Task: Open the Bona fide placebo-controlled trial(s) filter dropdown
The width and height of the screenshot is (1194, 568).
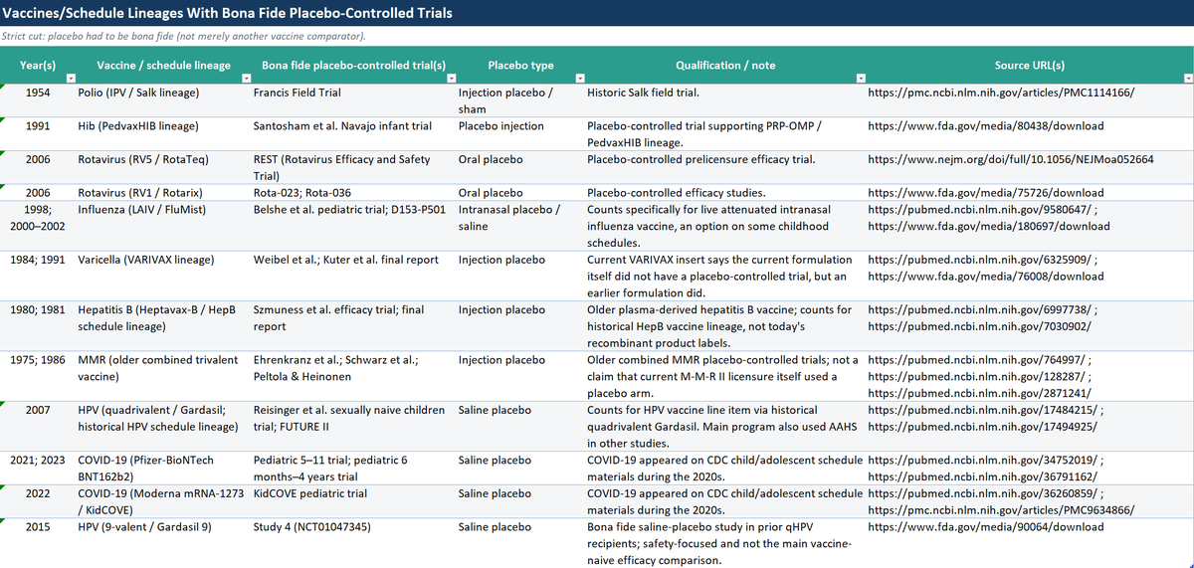Action: tap(452, 78)
